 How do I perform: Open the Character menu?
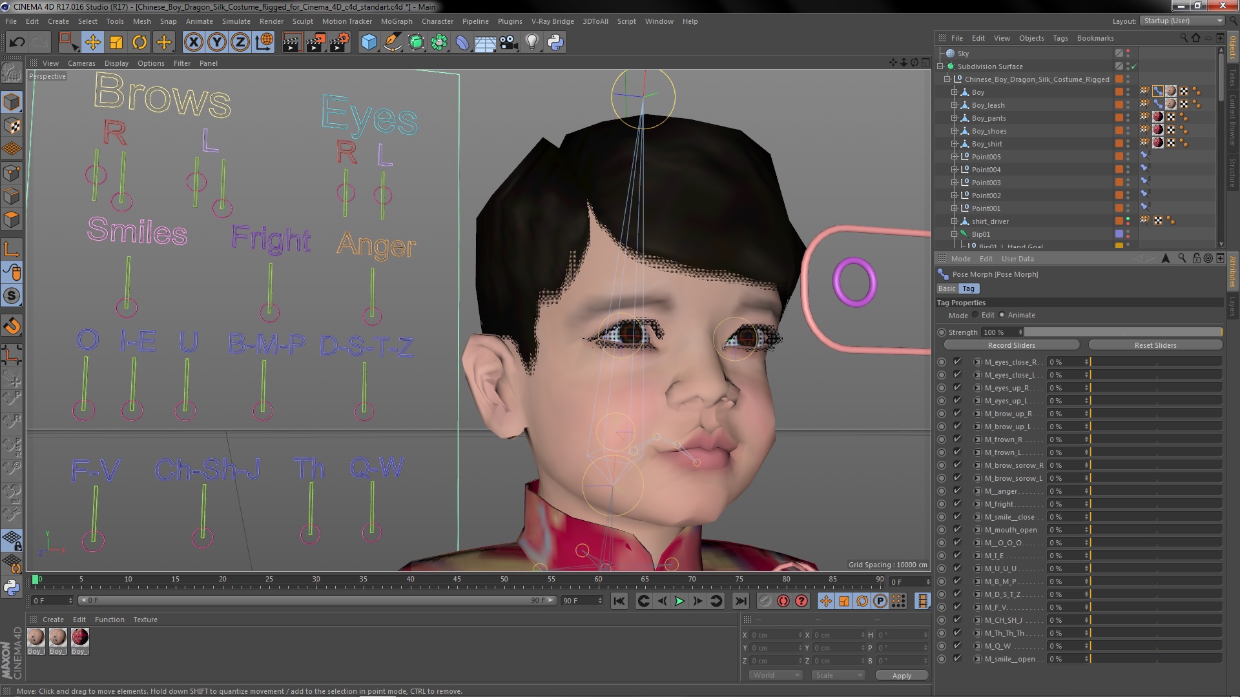point(437,21)
